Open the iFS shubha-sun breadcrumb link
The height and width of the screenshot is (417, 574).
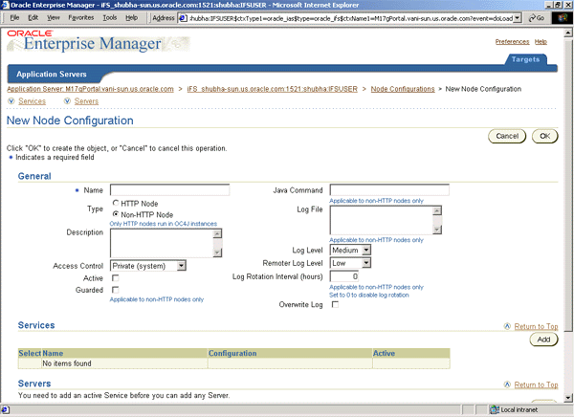coord(272,89)
